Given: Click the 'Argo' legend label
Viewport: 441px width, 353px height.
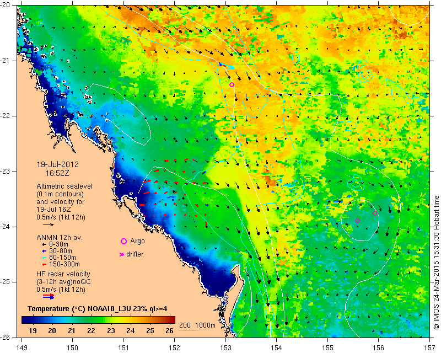Looking at the screenshot, I should [137, 241].
